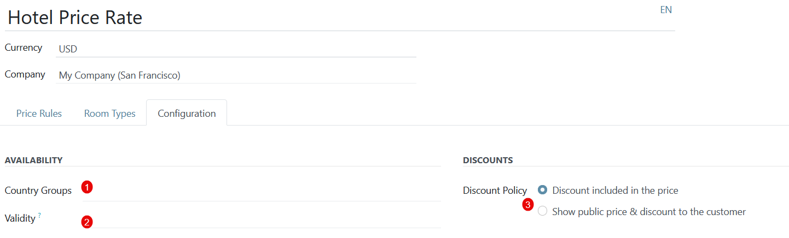
Task: Open the Currency USD dropdown field
Action: click(x=236, y=49)
